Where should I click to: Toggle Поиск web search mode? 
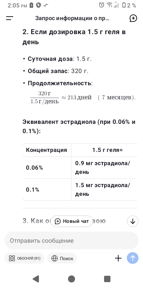[x=62, y=258]
